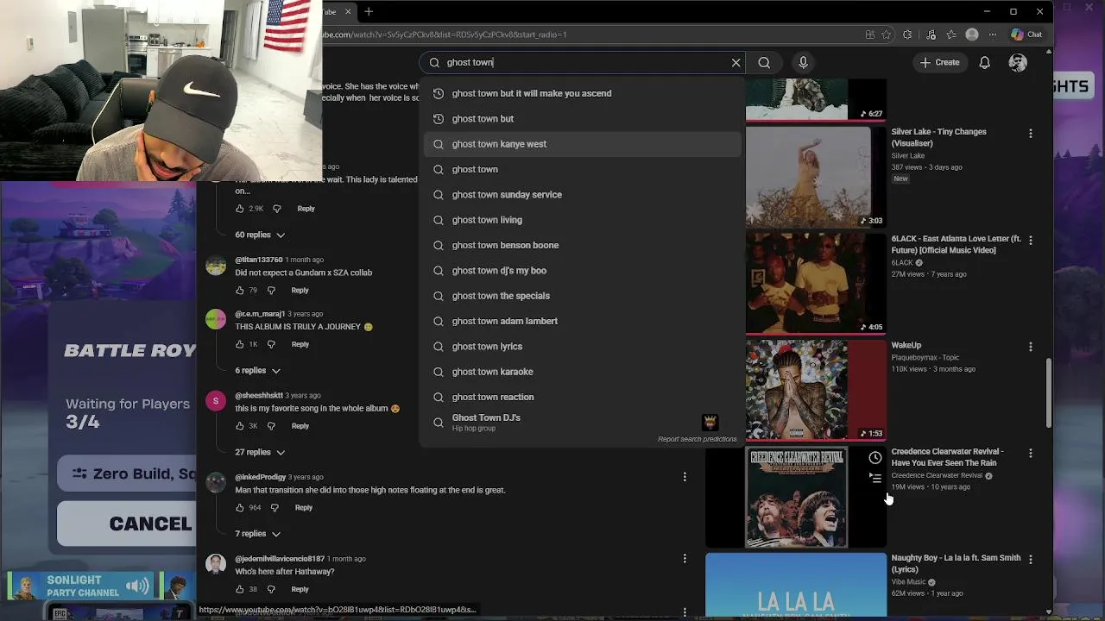Choose plain ghost town suggestion
This screenshot has width=1105, height=621.
583,169
